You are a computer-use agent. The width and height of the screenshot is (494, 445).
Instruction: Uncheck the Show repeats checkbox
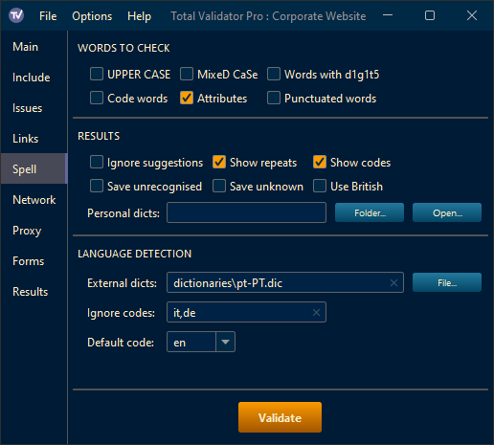click(219, 162)
